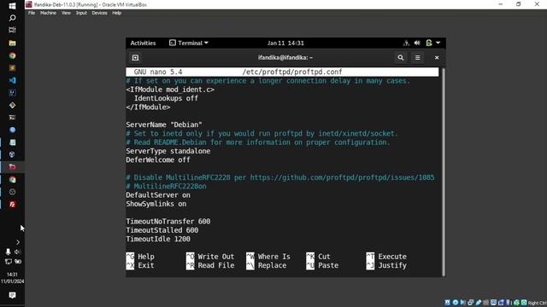This screenshot has width=547, height=307.
Task: Expand the Terminal app menu dropdown
Action: click(x=189, y=43)
